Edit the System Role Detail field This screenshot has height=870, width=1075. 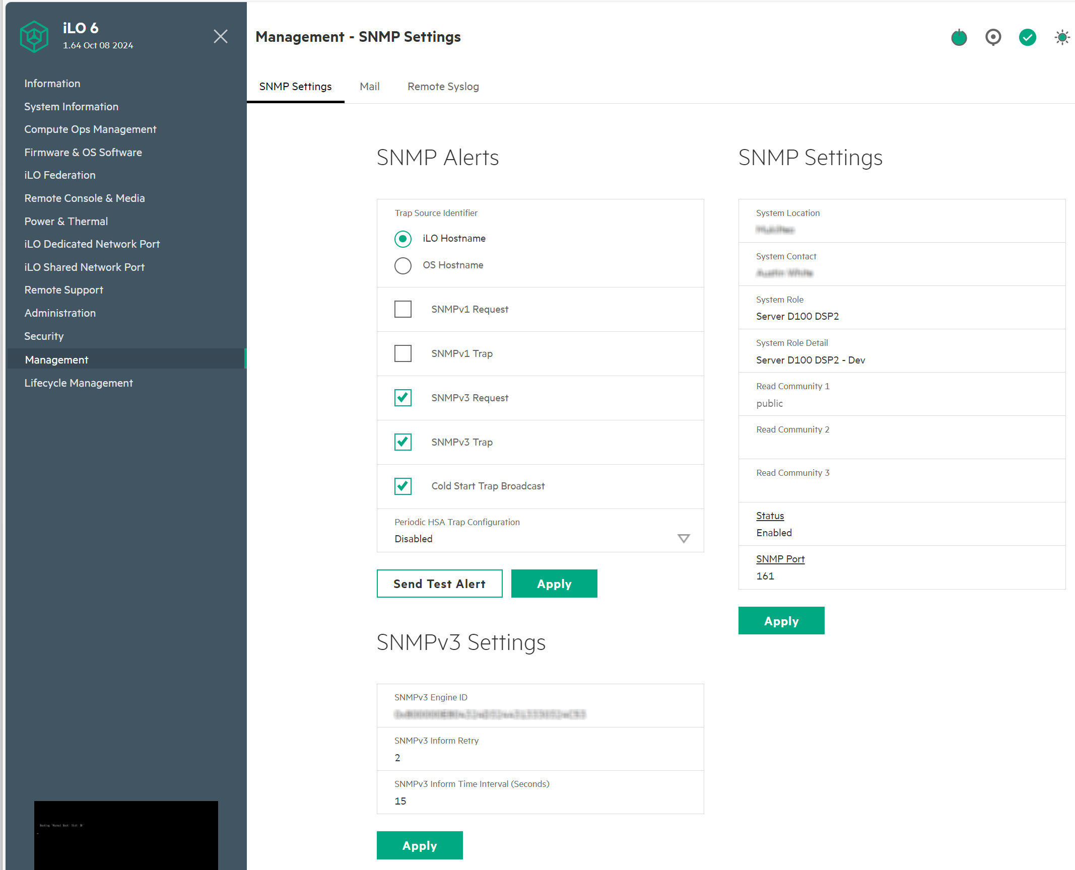click(x=902, y=351)
